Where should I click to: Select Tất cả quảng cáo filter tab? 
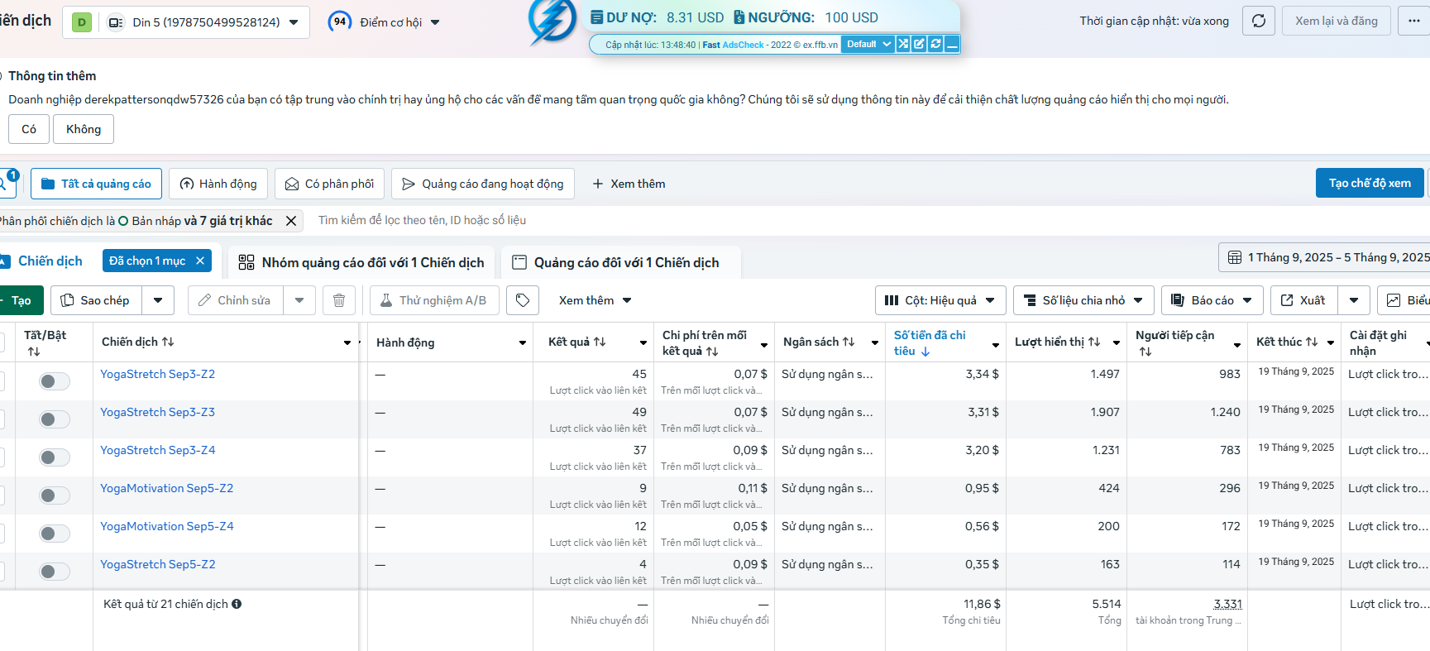click(x=96, y=184)
